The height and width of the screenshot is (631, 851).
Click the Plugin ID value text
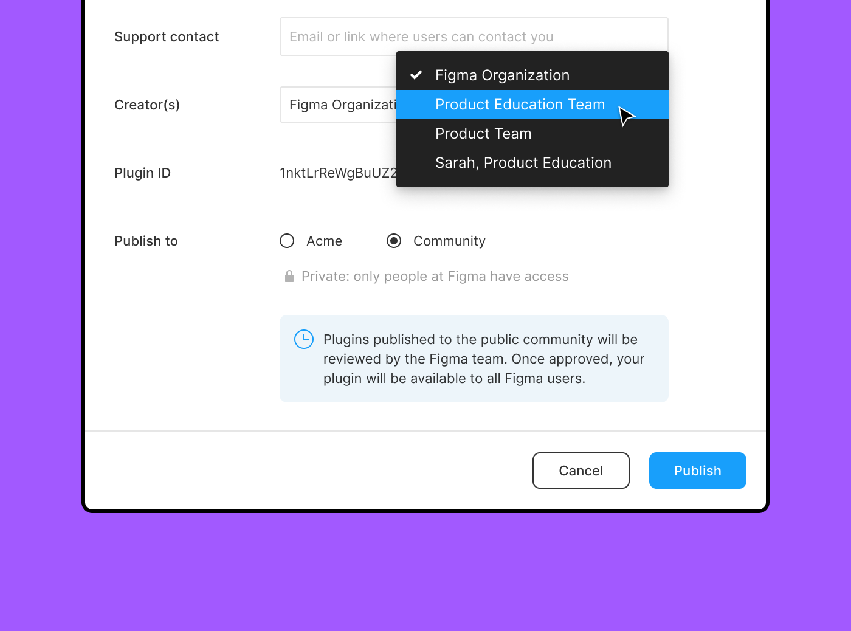coord(338,173)
